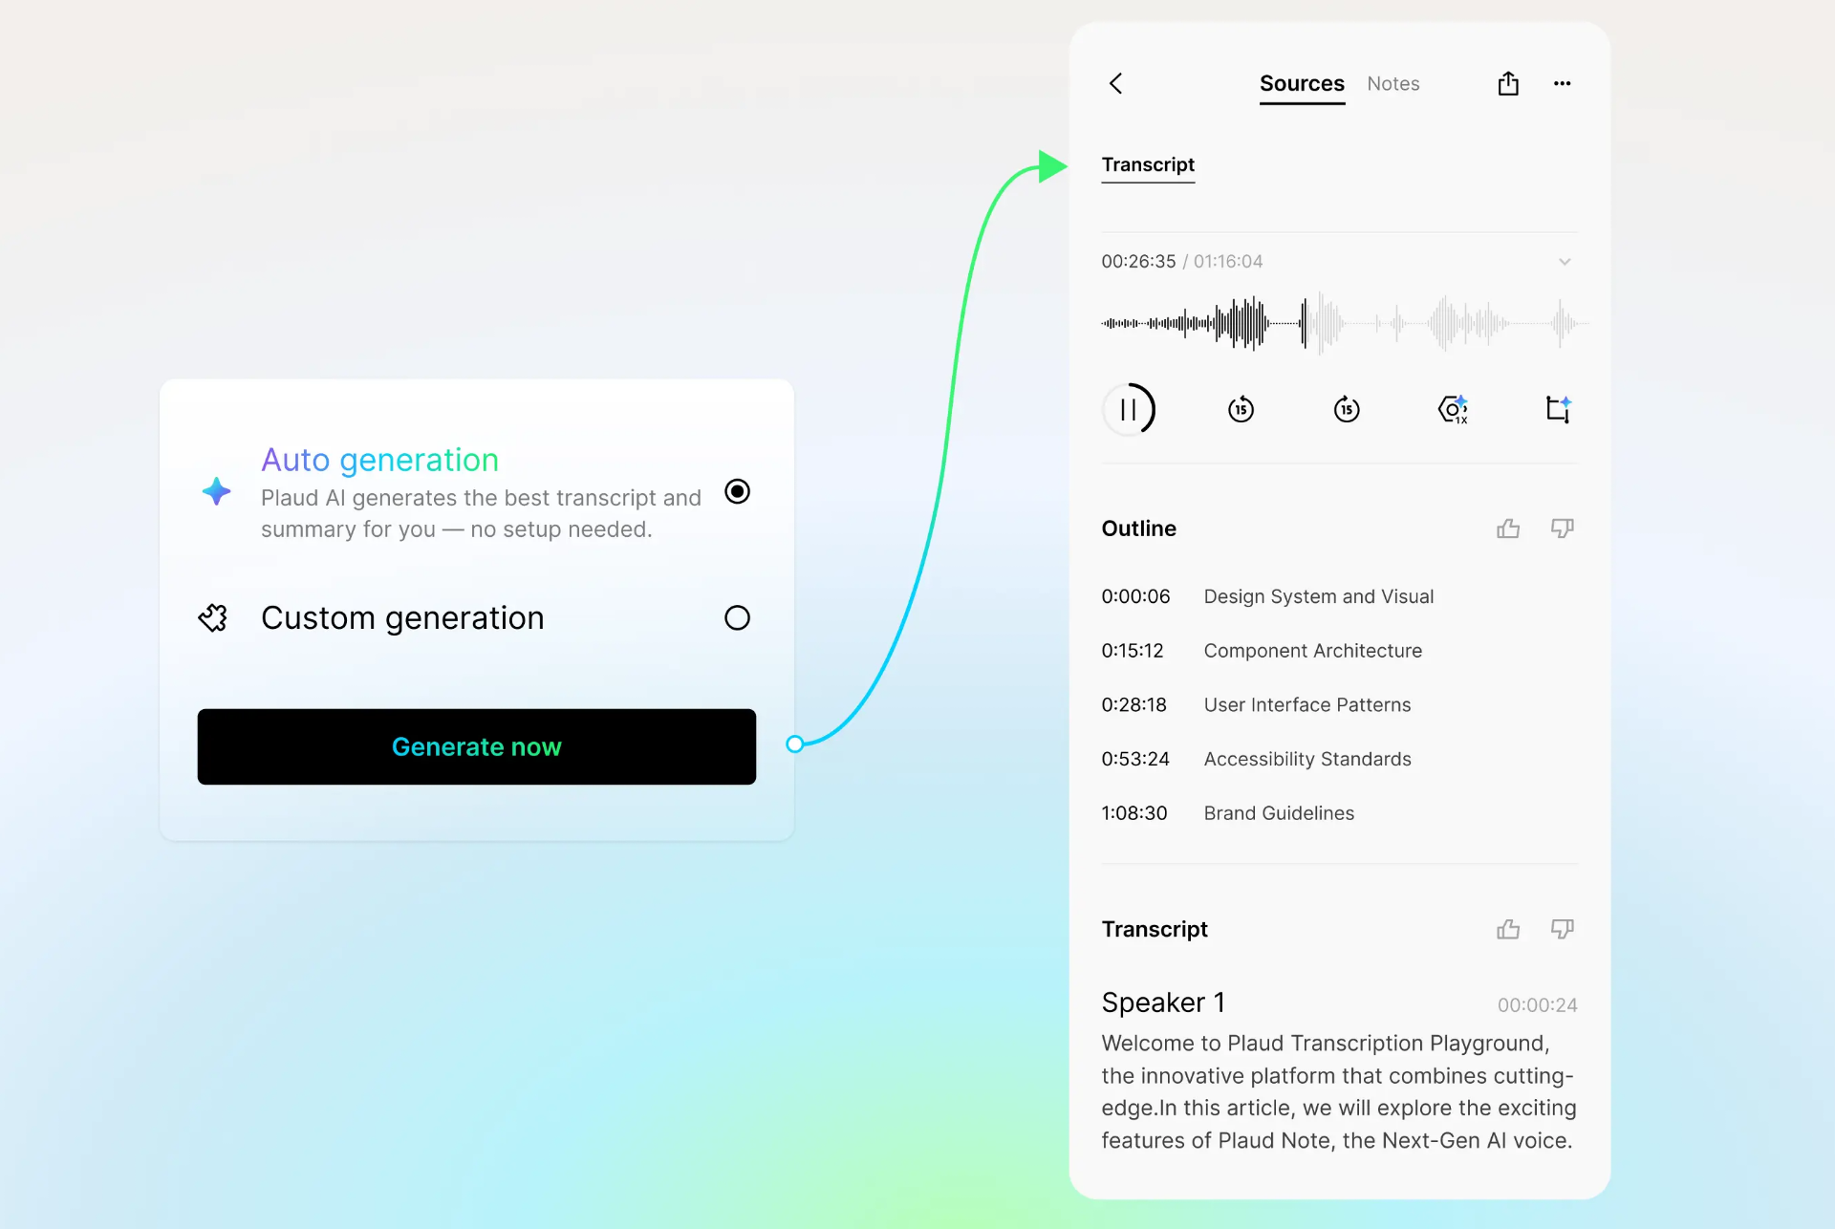Open the Sources tab

[x=1302, y=84]
